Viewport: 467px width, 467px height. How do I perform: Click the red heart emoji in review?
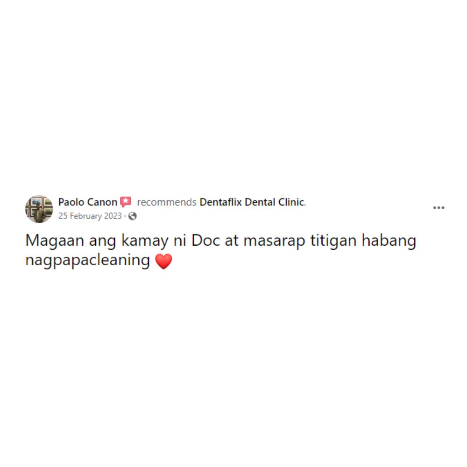163,261
